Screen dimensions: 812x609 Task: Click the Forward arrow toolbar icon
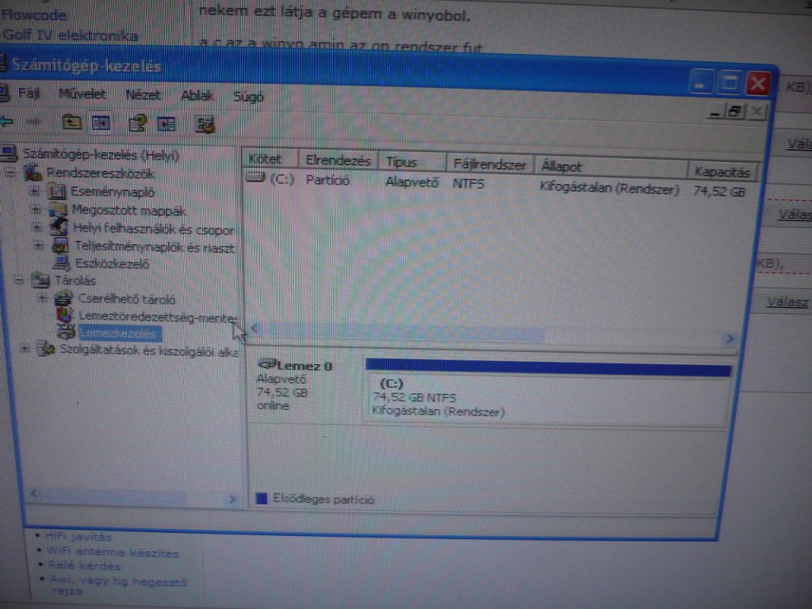(33, 121)
